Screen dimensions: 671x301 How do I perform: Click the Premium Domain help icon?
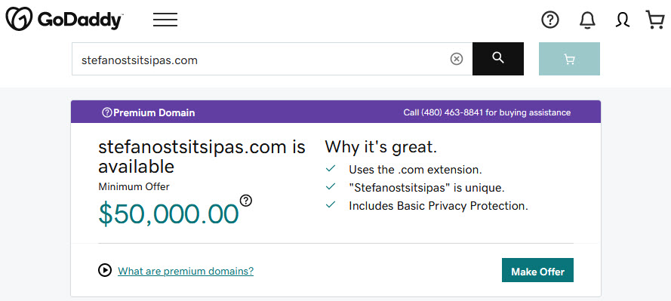[x=106, y=113]
